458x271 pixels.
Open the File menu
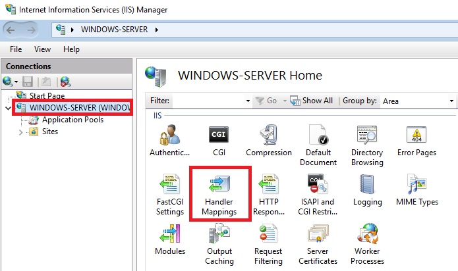point(16,49)
